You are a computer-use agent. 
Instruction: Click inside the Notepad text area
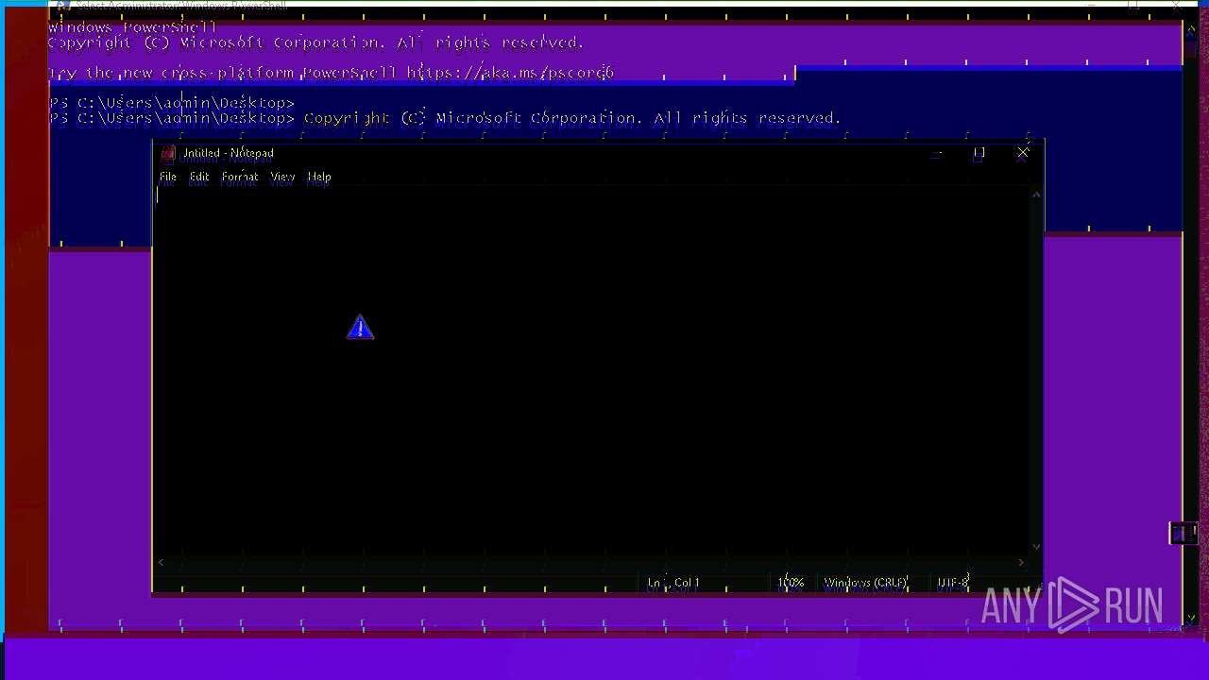pyautogui.click(x=591, y=370)
